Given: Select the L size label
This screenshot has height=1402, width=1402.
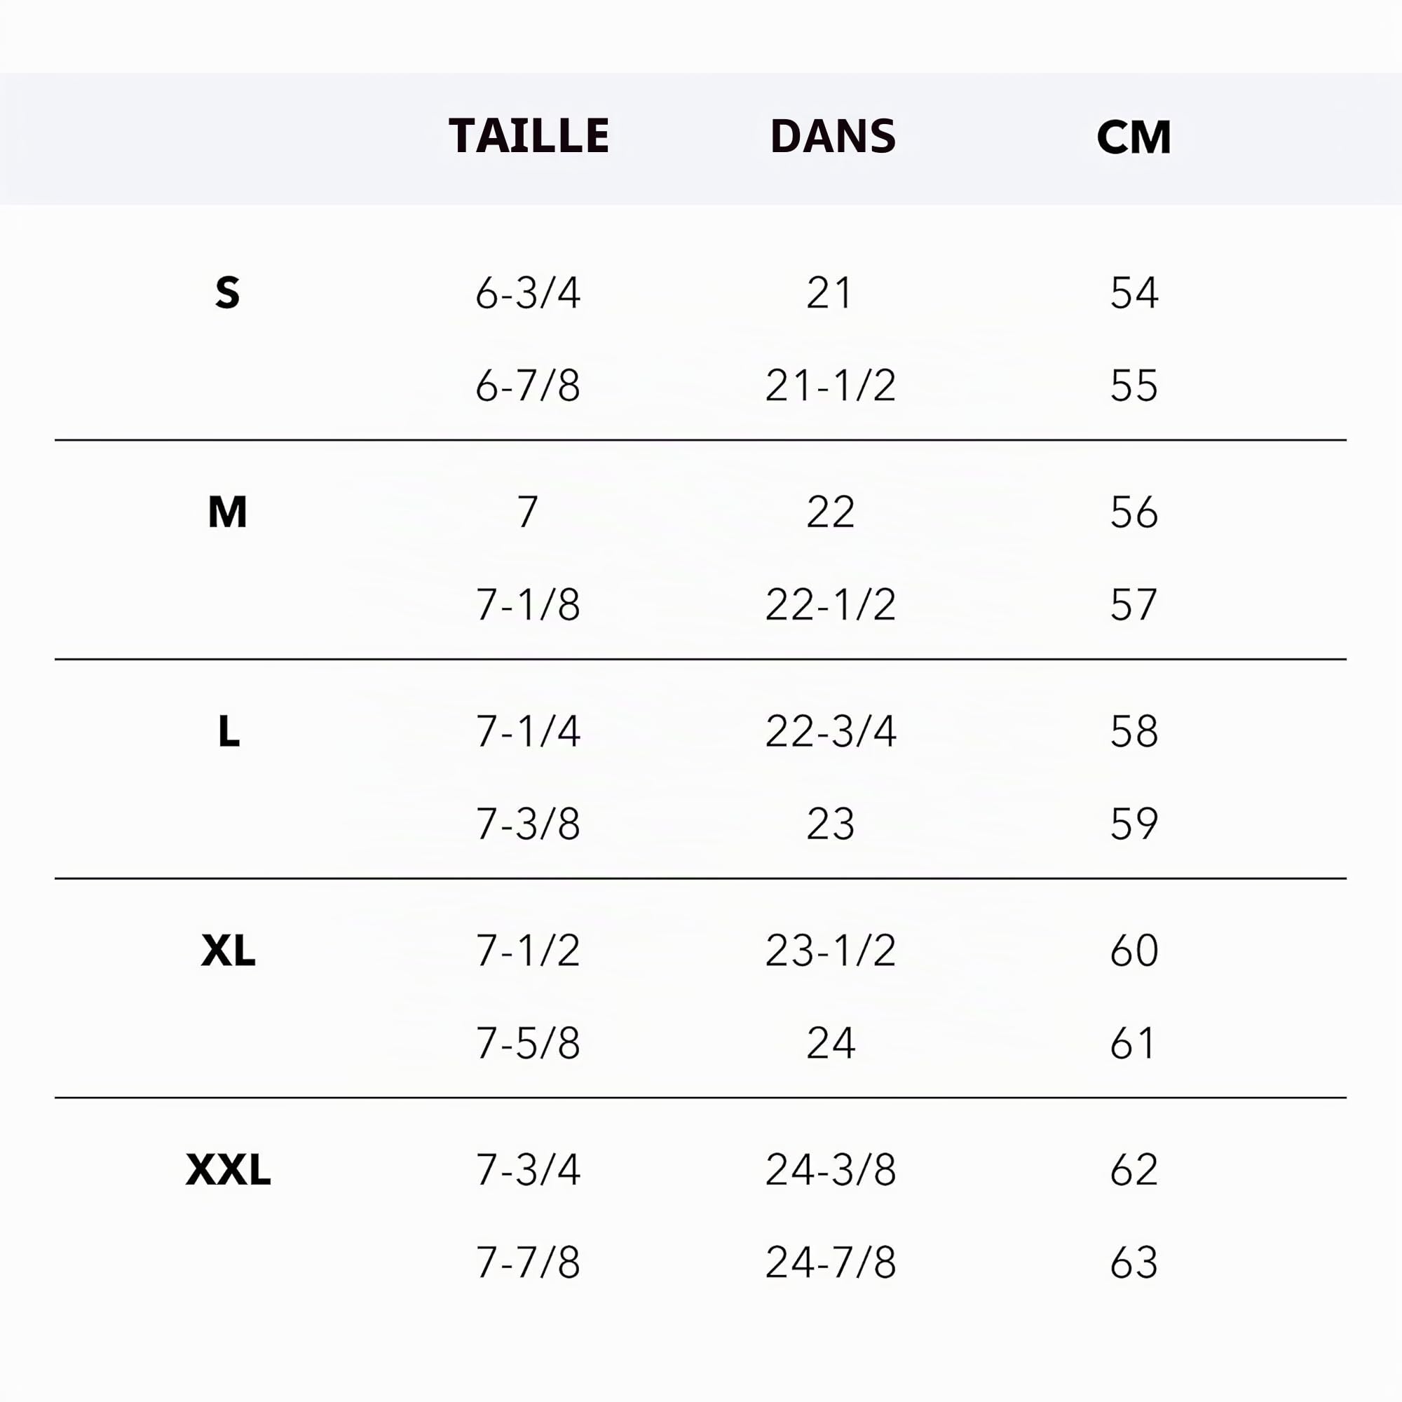Looking at the screenshot, I should click(x=229, y=730).
